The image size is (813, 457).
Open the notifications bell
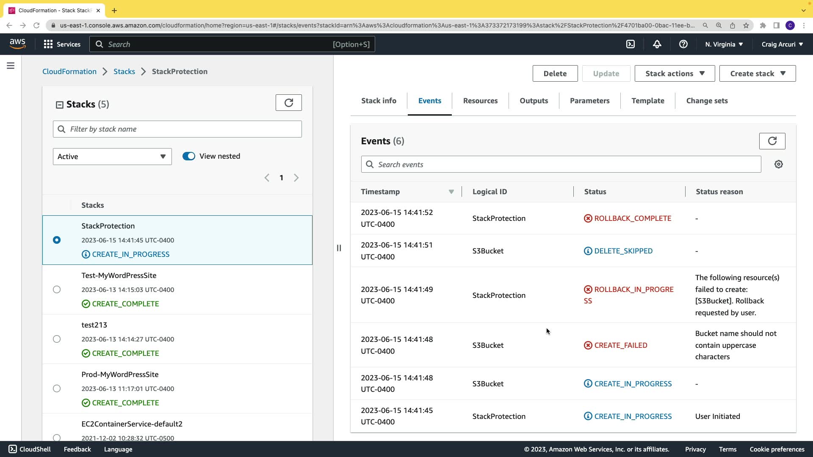point(657,44)
